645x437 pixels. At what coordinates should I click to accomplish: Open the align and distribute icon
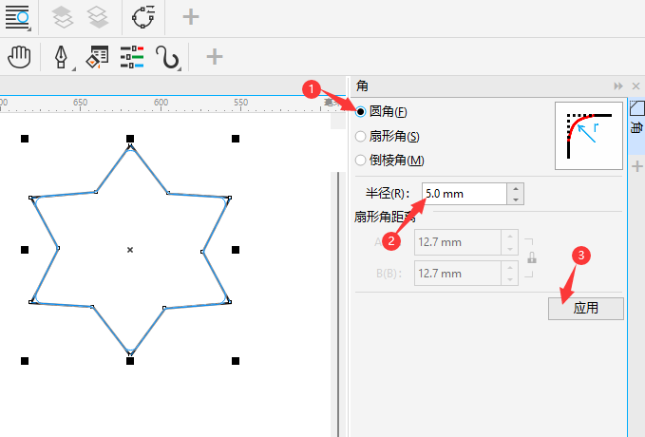[17, 17]
